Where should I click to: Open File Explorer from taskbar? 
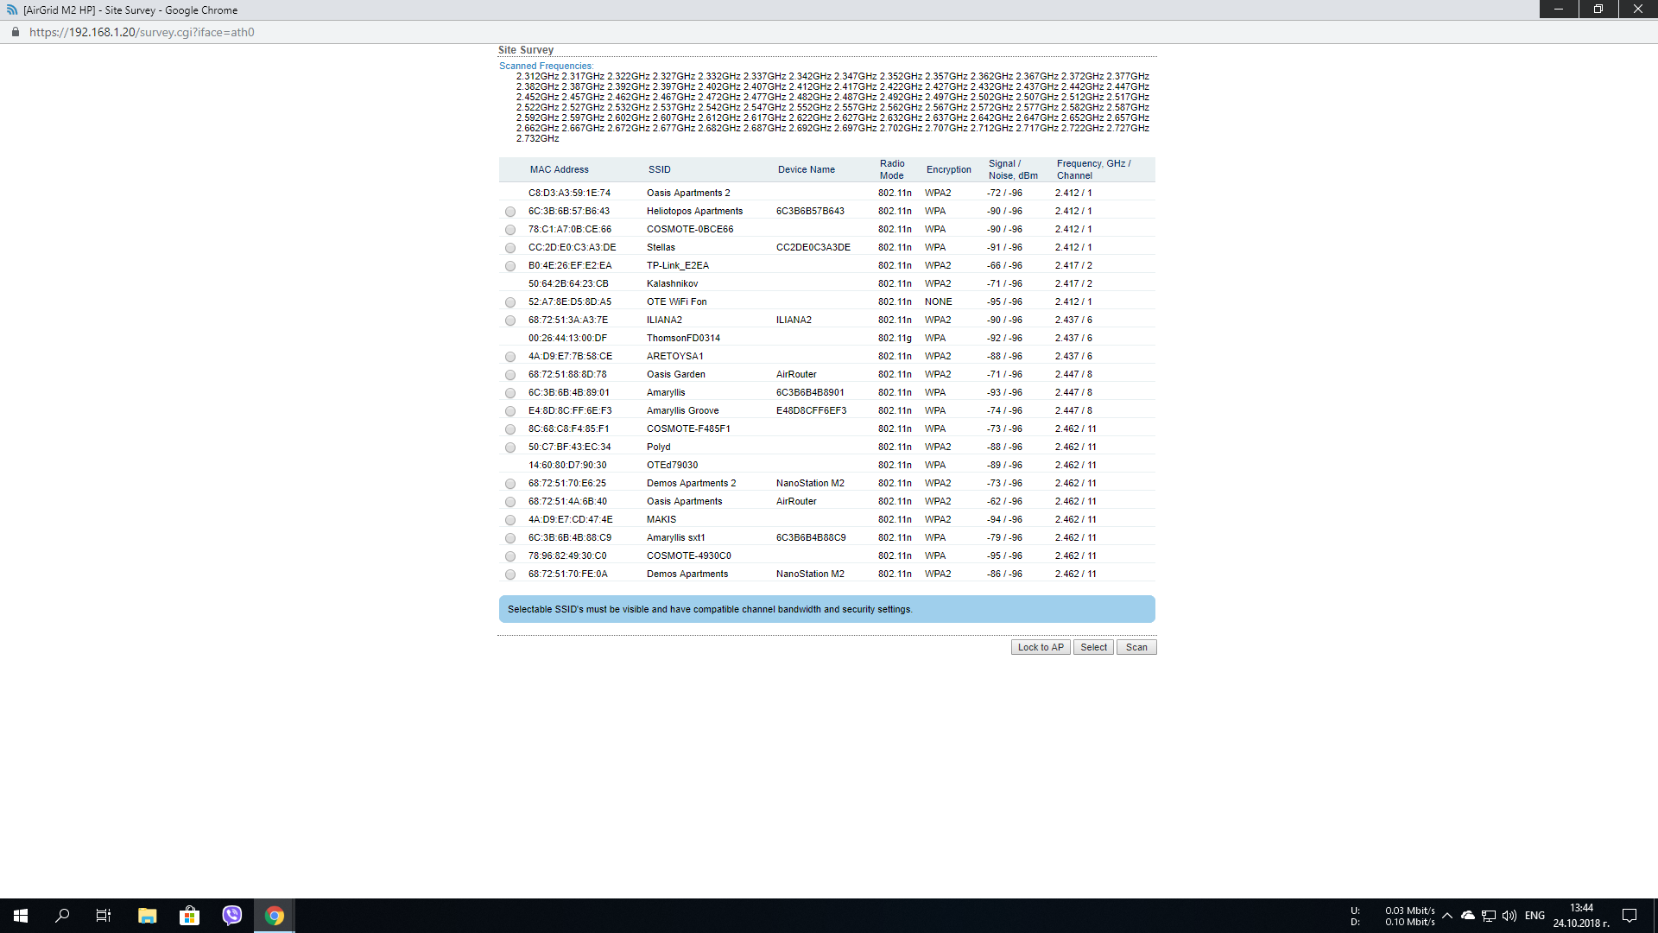click(147, 916)
